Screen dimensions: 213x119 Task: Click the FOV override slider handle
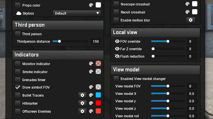(168, 41)
